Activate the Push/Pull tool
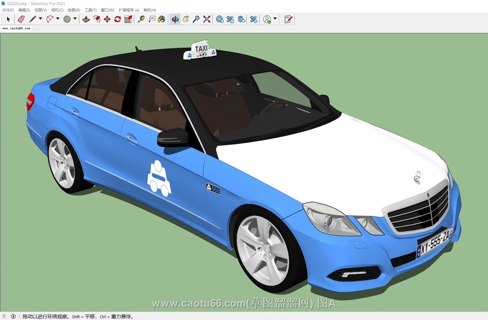Image resolution: width=488 pixels, height=320 pixels. point(86,19)
